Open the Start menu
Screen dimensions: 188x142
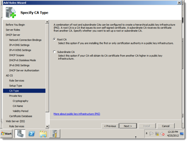(x=6, y=134)
